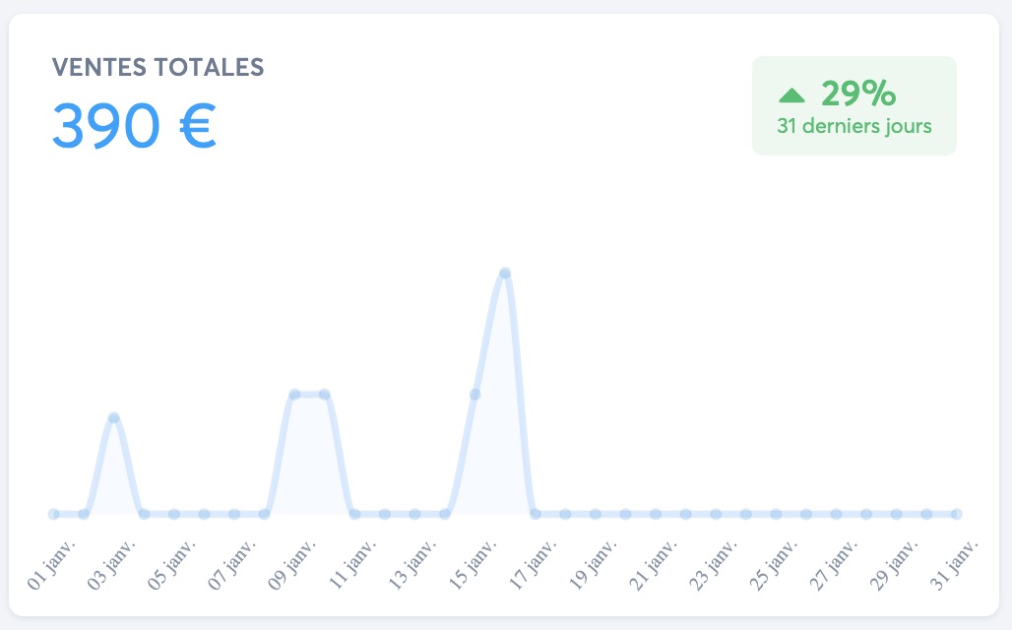Select the data point for 21 janv.
This screenshot has width=1012, height=630.
coord(656,514)
